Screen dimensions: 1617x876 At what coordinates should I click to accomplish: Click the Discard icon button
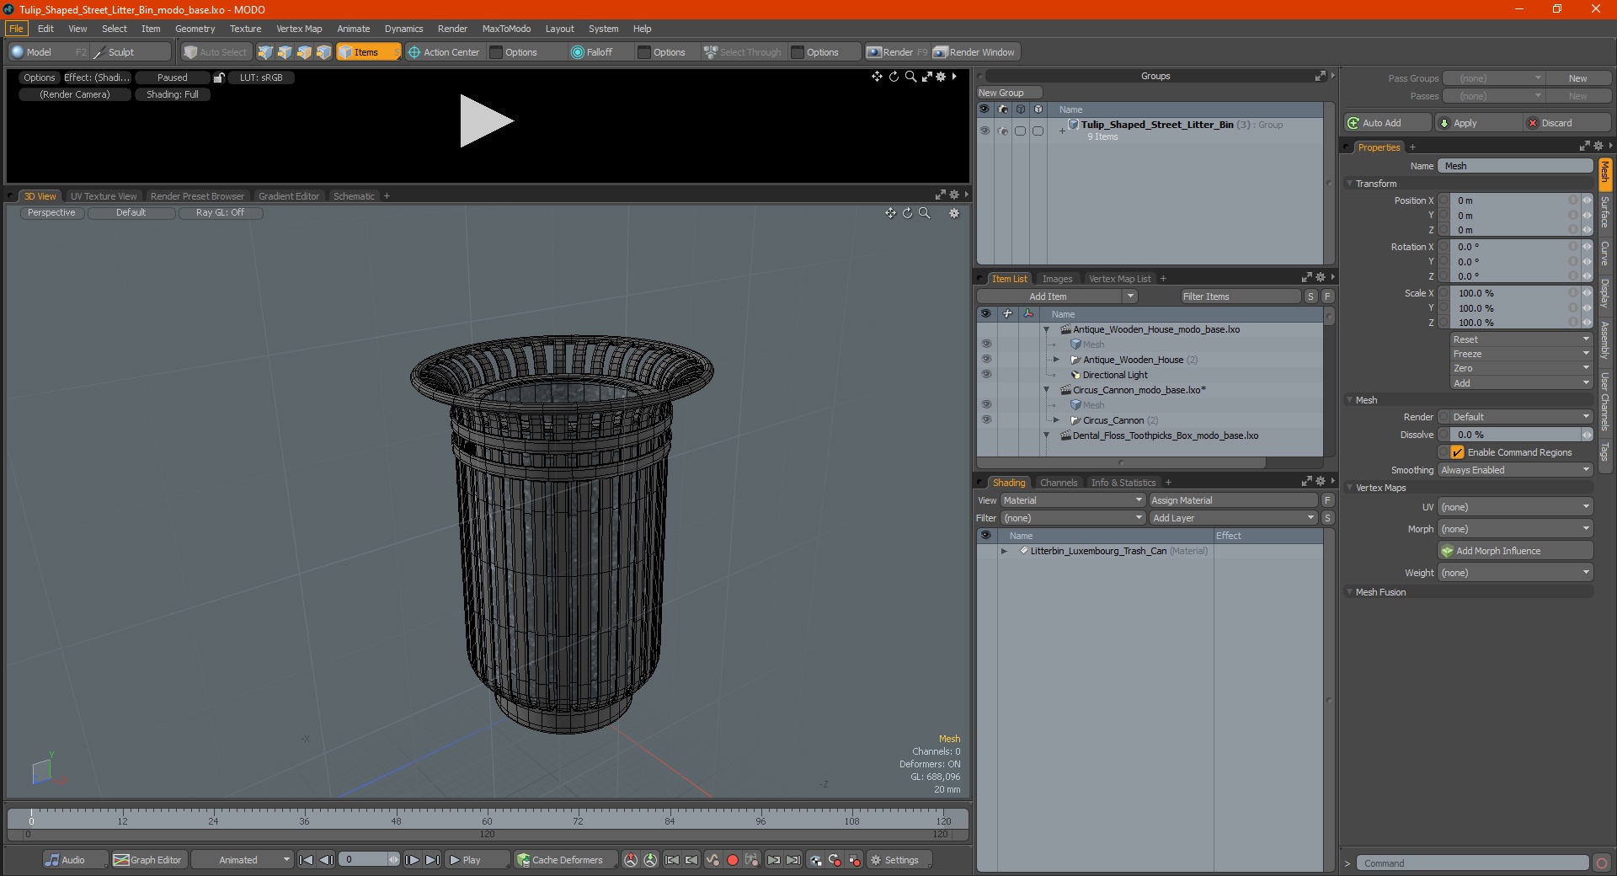[1533, 123]
